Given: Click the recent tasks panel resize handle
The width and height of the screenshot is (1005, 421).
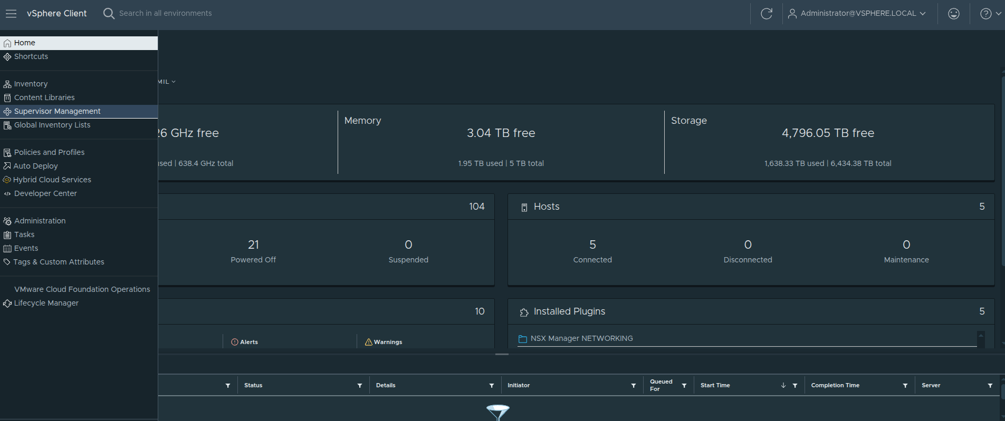Looking at the screenshot, I should pyautogui.click(x=502, y=354).
